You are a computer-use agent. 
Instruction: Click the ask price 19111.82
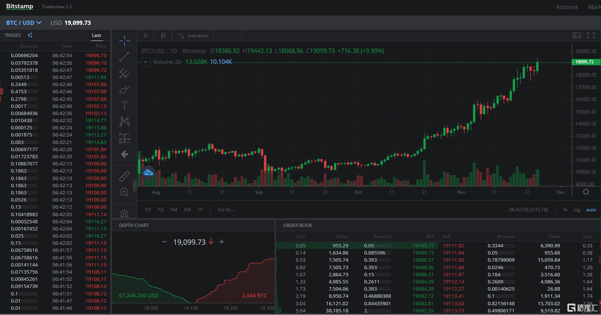[x=453, y=246]
